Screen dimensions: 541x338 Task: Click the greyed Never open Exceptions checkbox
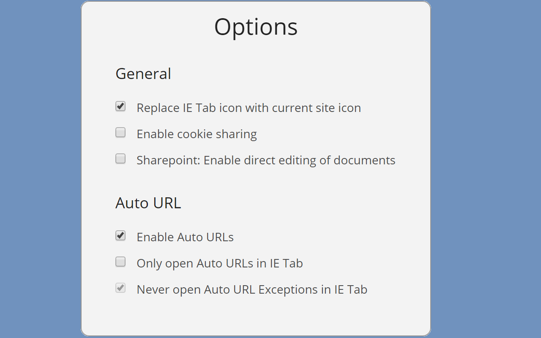120,288
